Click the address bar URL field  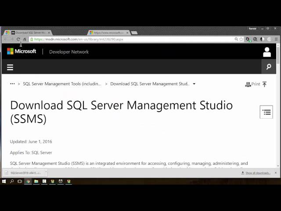(x=133, y=39)
